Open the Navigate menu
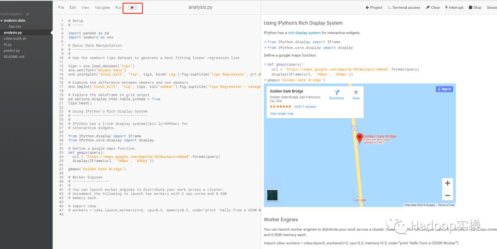Image resolution: width=497 pixels, height=249 pixels. 102,8
